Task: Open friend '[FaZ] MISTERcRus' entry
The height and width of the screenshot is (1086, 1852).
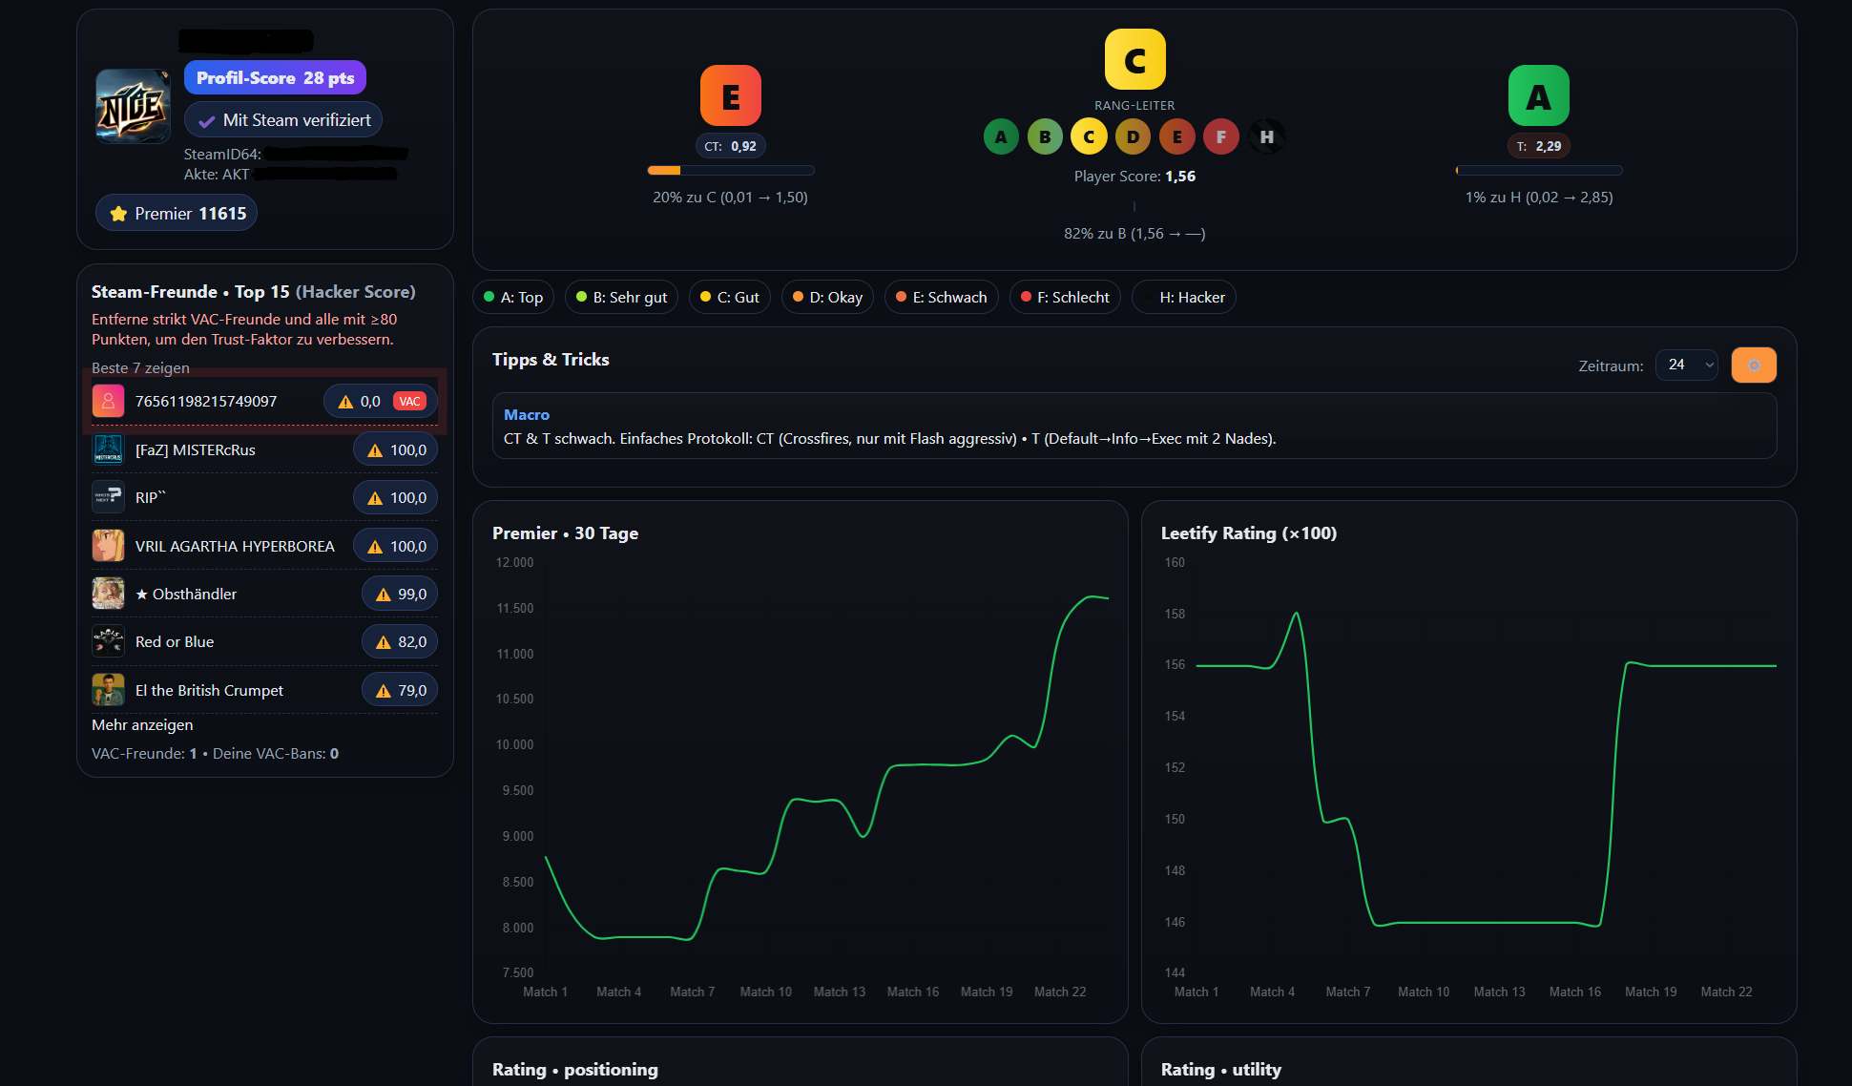Action: tap(196, 449)
